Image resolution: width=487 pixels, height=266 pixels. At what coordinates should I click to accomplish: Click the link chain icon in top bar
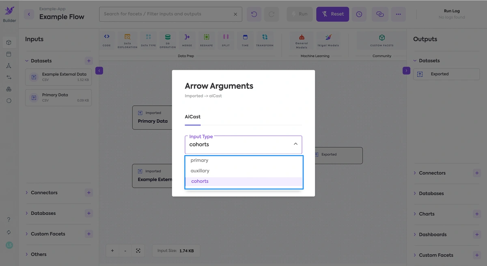coord(380,14)
